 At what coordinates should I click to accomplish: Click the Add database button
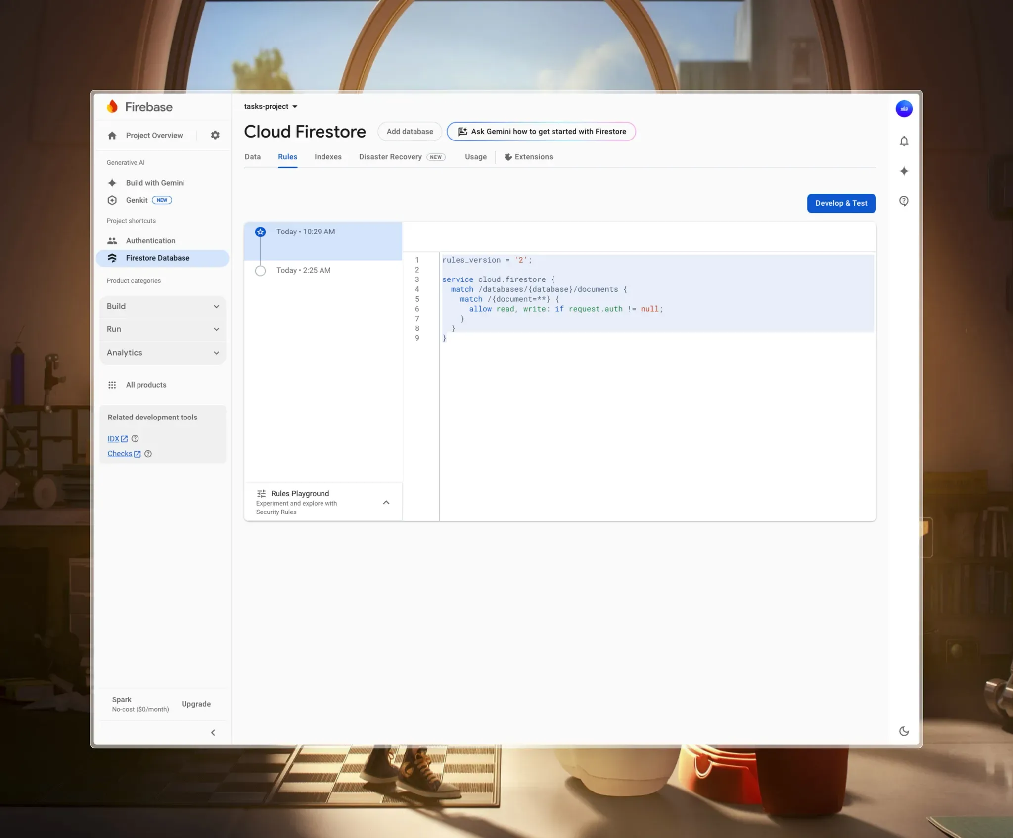click(410, 132)
